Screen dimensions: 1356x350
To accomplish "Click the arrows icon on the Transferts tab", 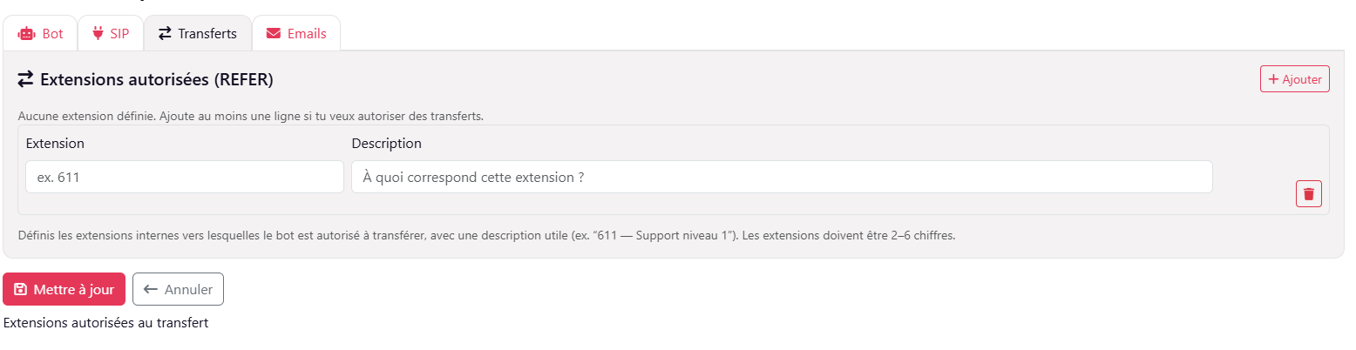I will (165, 34).
